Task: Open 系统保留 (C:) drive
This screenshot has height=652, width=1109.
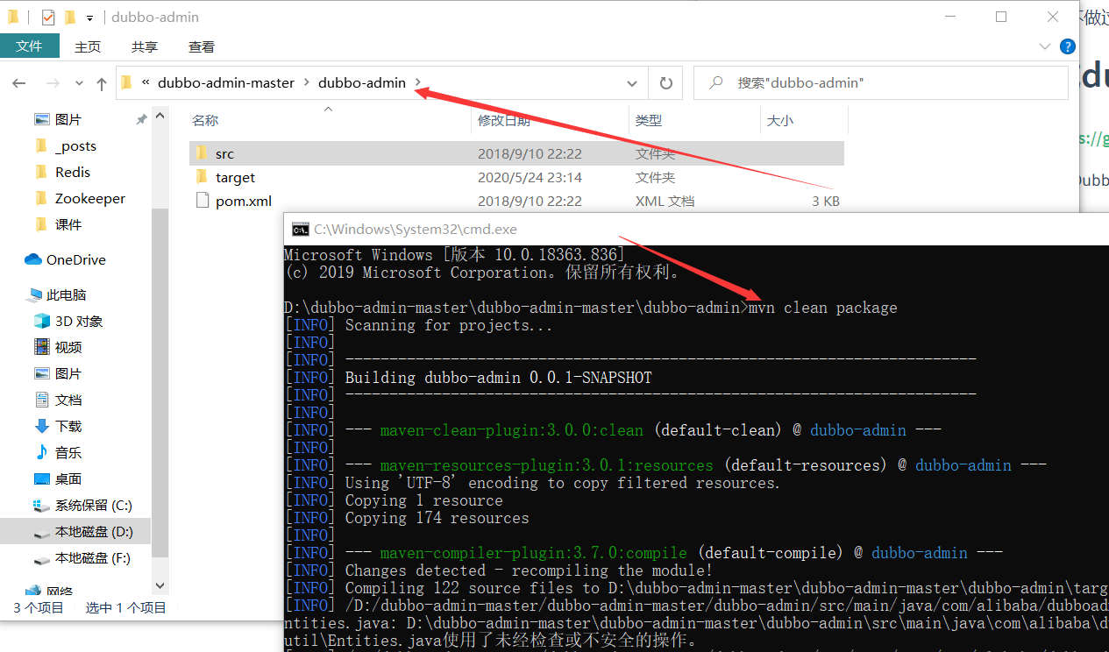Action: (x=93, y=505)
